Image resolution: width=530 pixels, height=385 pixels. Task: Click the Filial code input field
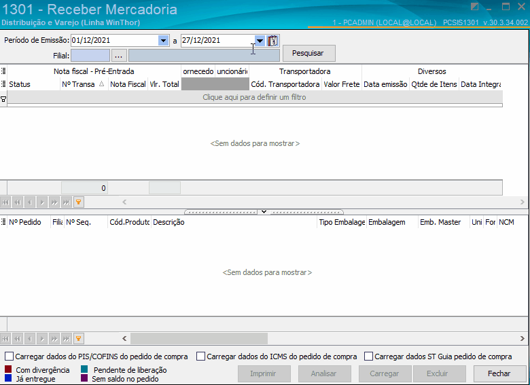tap(90, 56)
